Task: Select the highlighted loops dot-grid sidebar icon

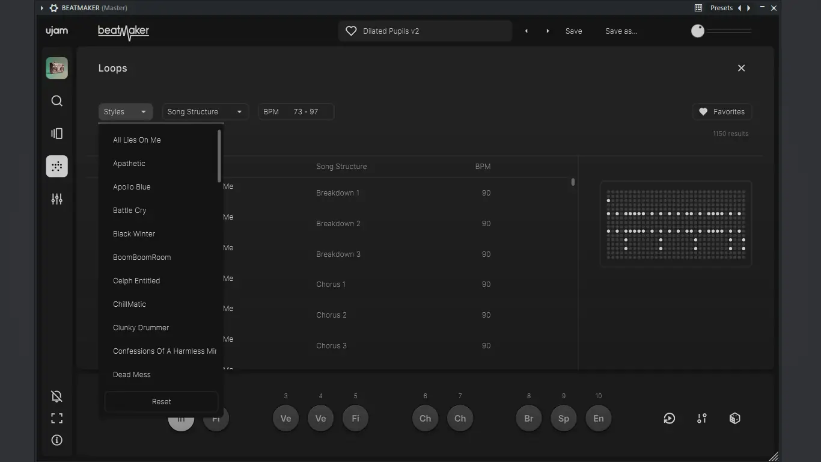Action: 56,166
